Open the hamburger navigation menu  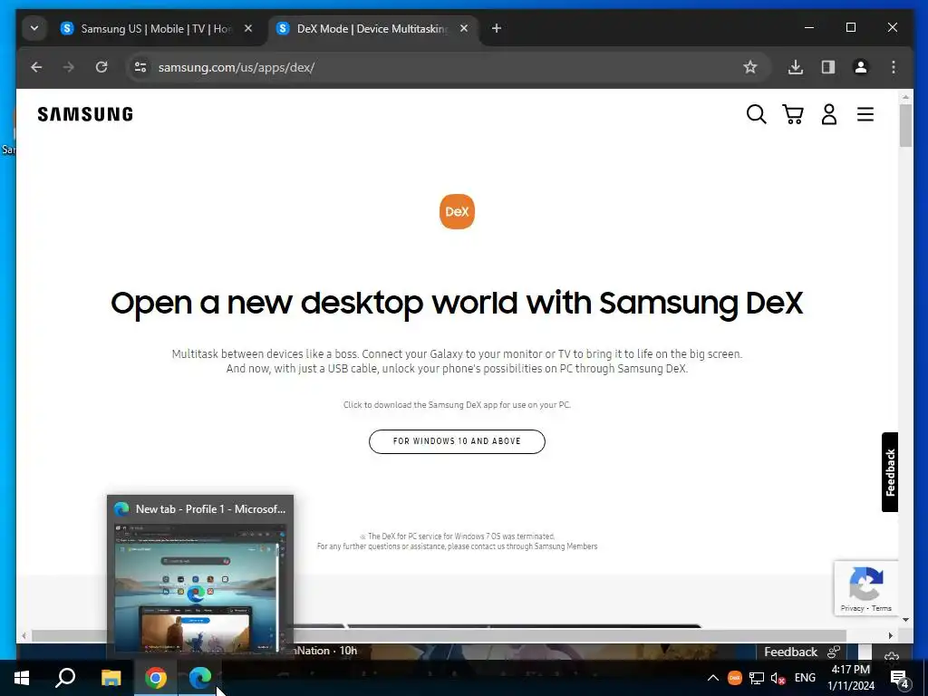[x=865, y=114]
